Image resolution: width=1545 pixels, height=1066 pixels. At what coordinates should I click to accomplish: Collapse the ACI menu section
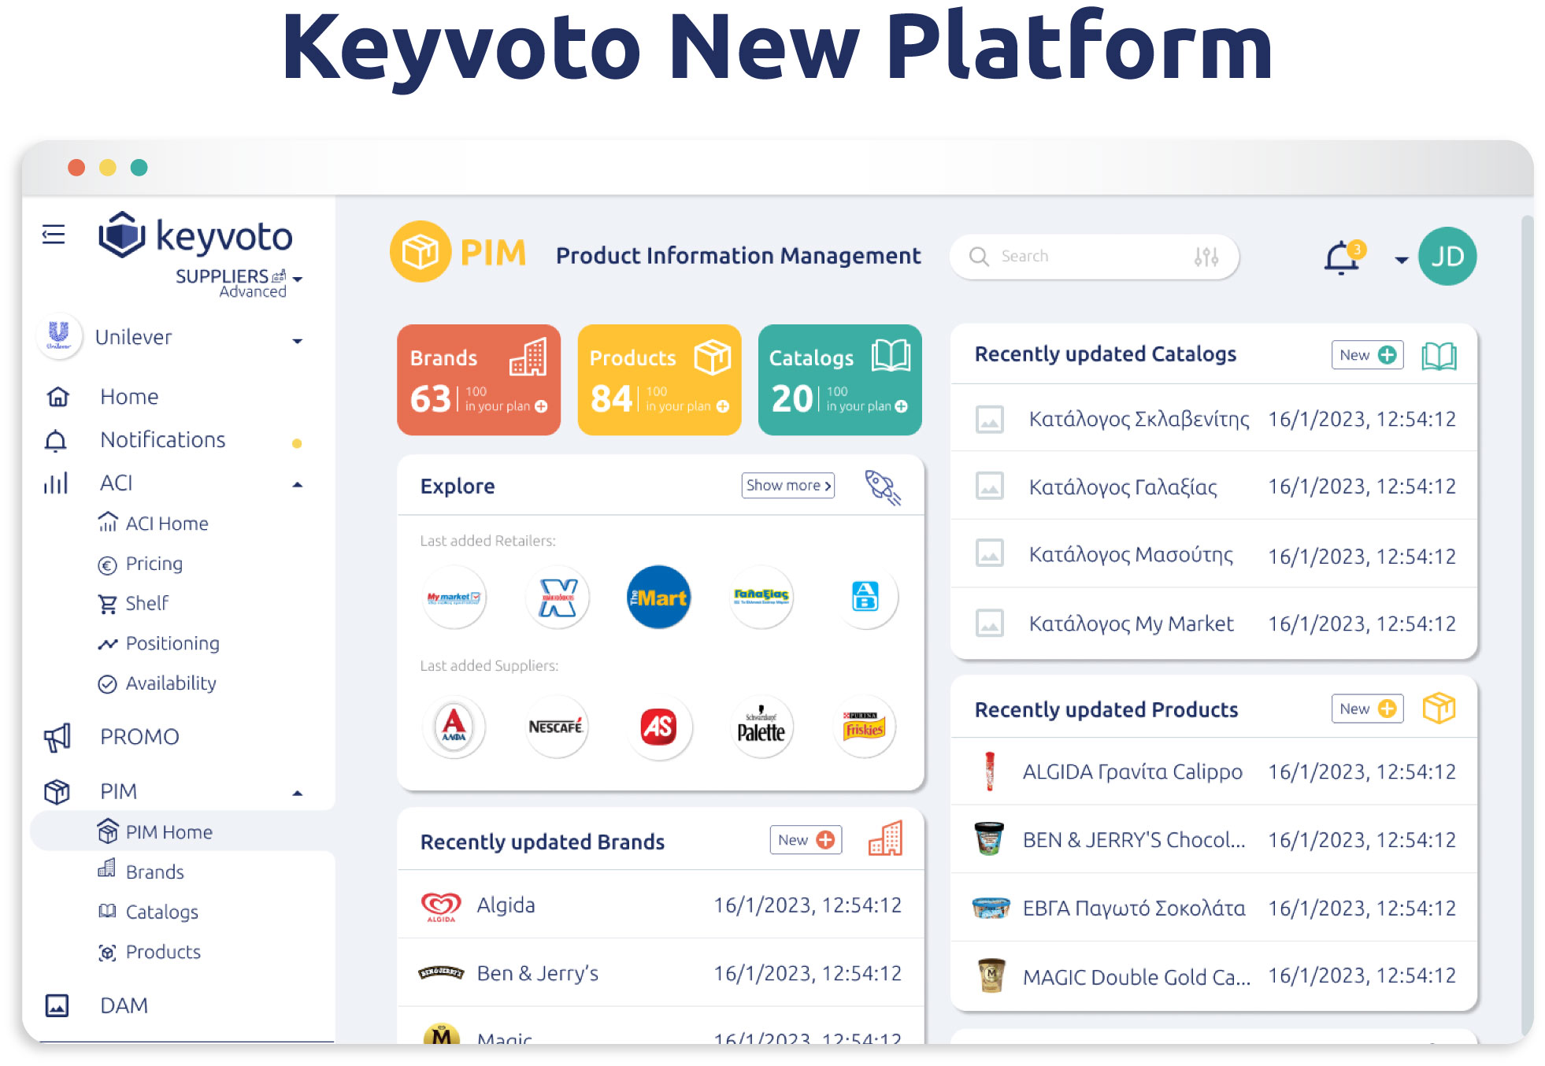click(298, 484)
